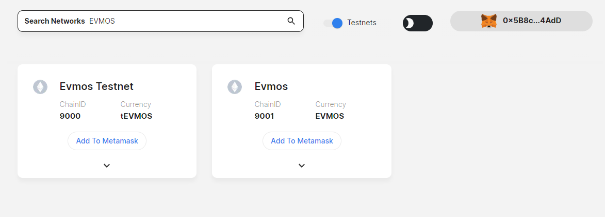Switch on dark mode with moon toggle
This screenshot has height=217, width=605.
[x=417, y=23]
